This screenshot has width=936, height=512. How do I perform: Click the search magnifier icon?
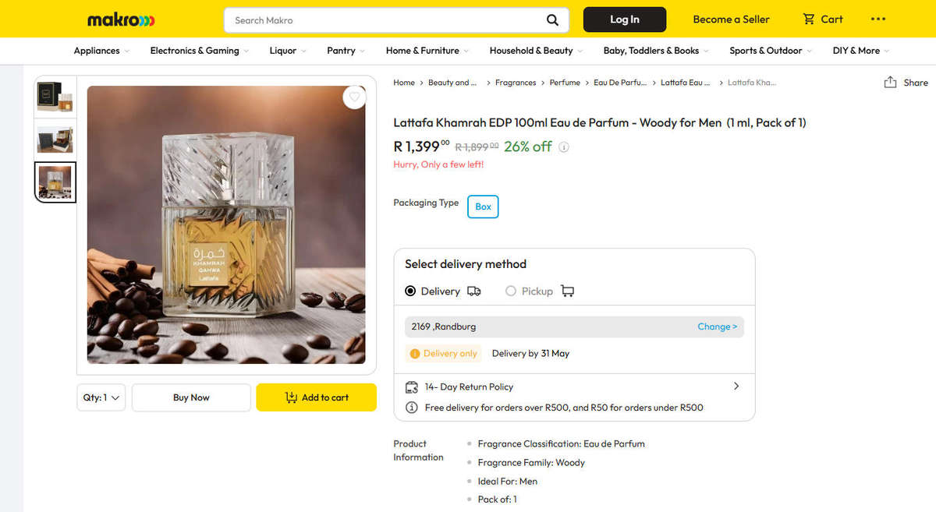pyautogui.click(x=552, y=19)
